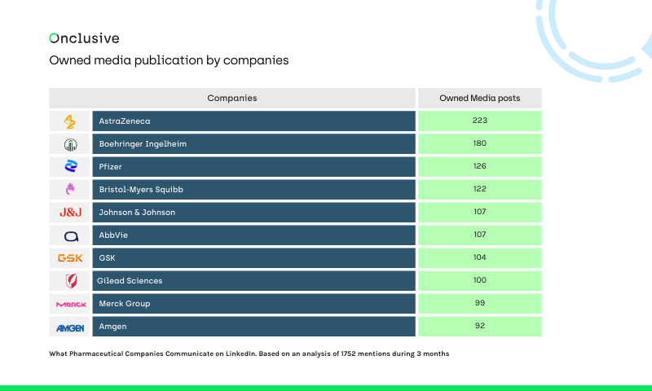
Task: Click the value 223 for AstraZeneca
Action: 480,121
